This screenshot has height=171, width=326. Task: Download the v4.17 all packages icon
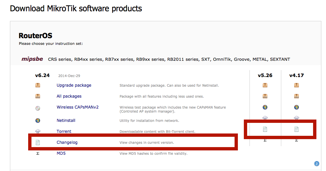(297, 96)
